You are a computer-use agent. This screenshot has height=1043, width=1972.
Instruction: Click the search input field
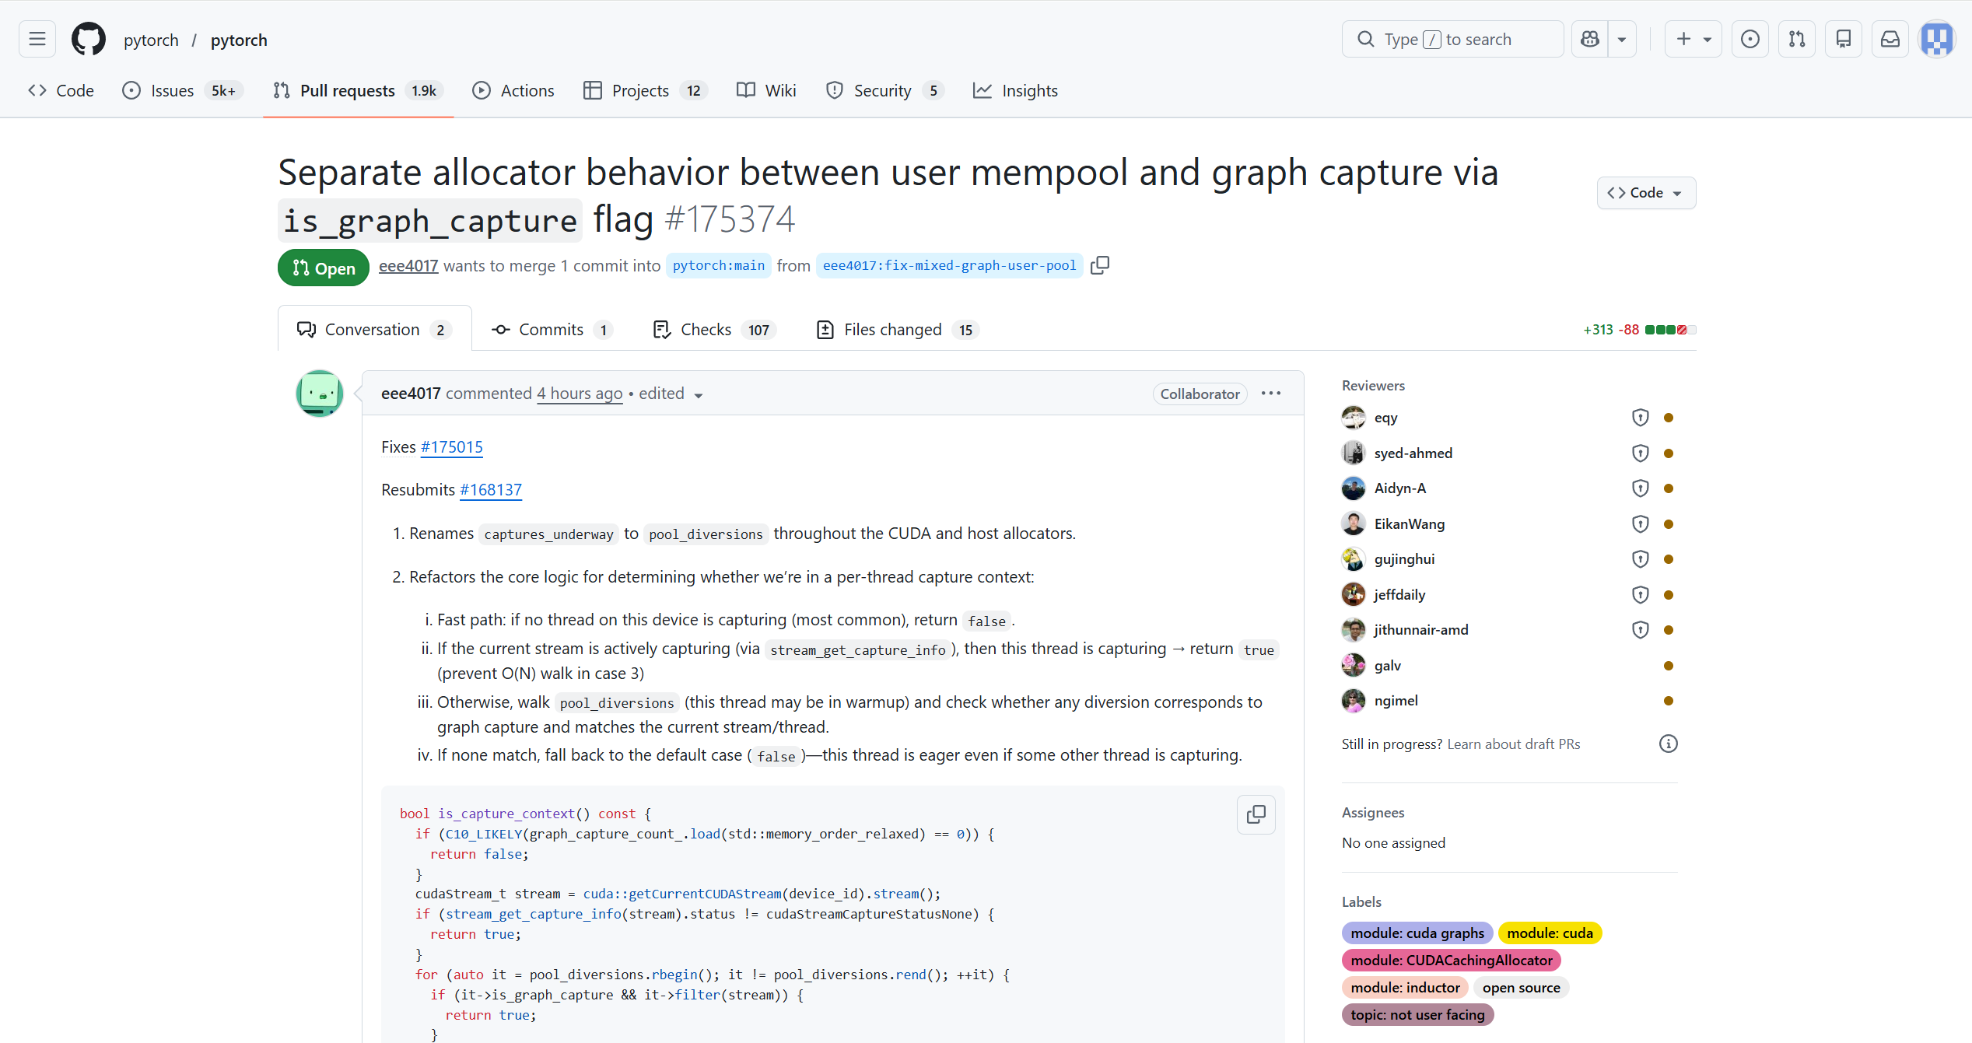1452,39
